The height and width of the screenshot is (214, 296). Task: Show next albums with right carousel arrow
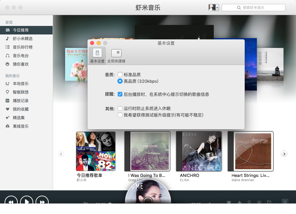[284, 154]
